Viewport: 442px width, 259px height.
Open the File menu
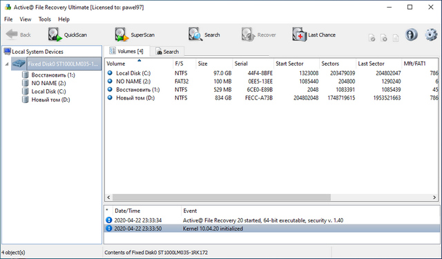[x=8, y=19]
